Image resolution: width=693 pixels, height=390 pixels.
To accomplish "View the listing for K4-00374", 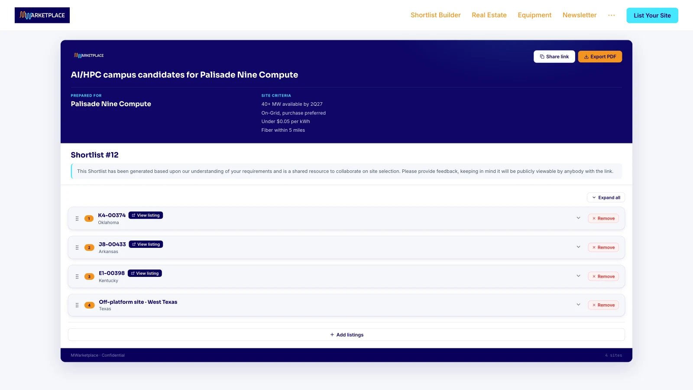I will (146, 215).
